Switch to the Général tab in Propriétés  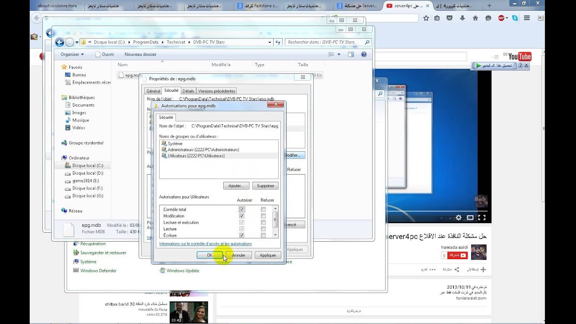click(153, 91)
